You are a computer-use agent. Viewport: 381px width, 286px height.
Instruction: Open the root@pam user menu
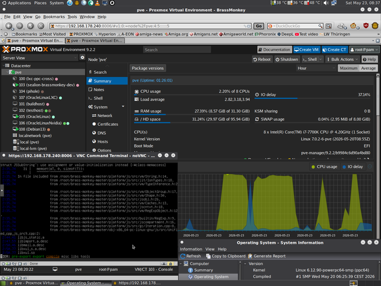coord(364,49)
